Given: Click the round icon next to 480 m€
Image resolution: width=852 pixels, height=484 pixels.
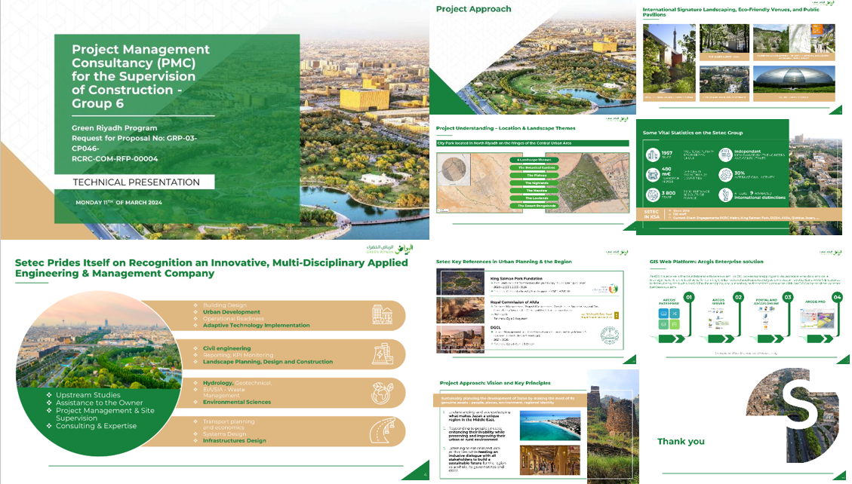Looking at the screenshot, I should [x=652, y=175].
